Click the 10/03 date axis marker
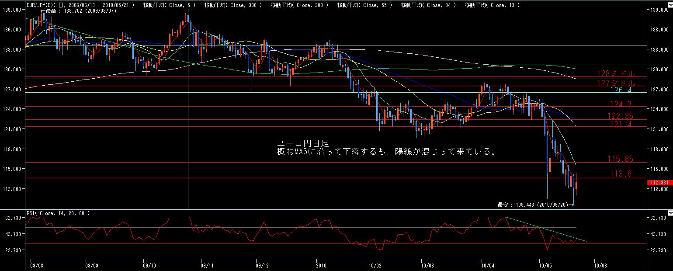 (427, 264)
